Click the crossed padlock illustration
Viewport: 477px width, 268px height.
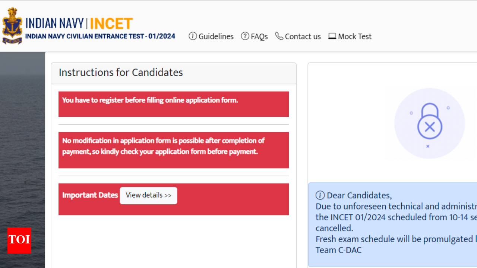tap(429, 124)
